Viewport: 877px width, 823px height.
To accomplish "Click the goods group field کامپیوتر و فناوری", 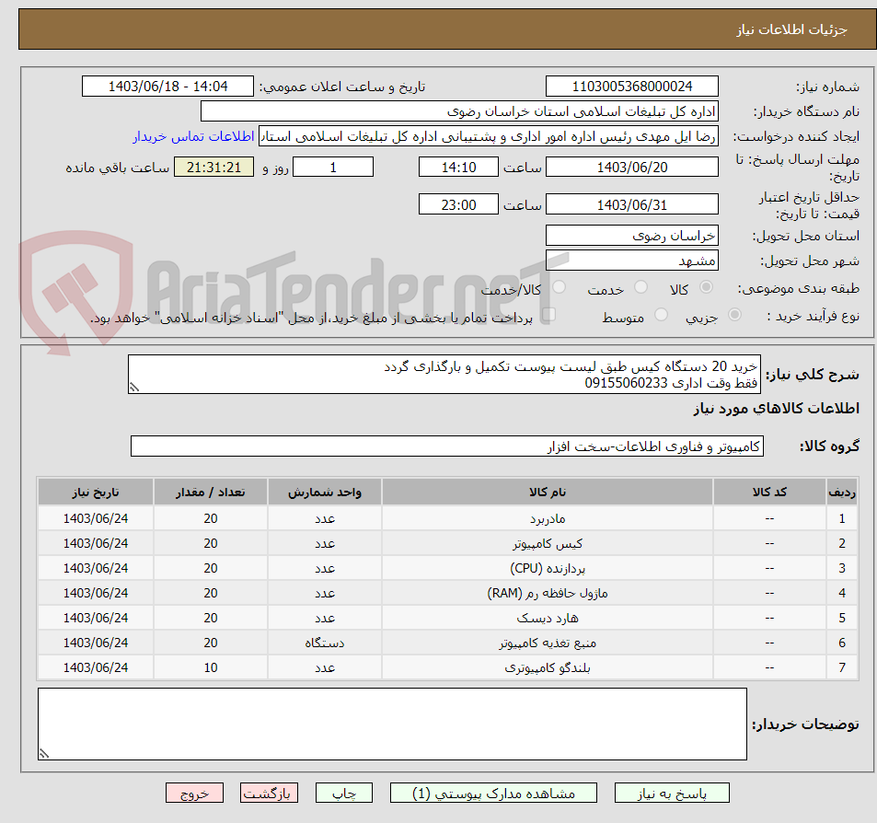I will pyautogui.click(x=447, y=446).
